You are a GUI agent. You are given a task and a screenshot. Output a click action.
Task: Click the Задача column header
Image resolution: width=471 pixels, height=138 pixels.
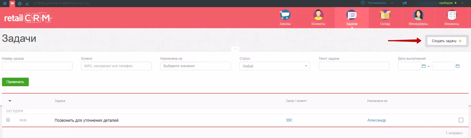tap(60, 101)
